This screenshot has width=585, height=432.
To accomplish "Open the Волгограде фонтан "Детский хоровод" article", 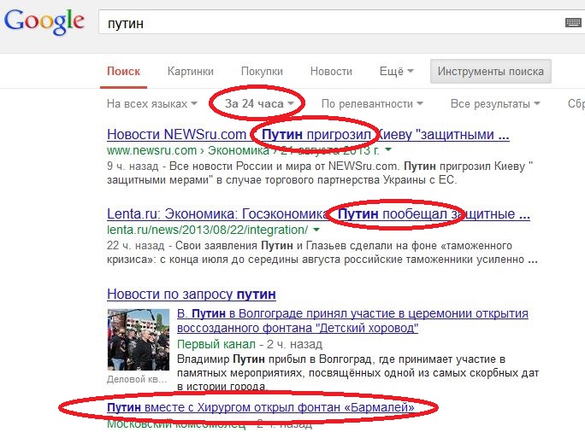I will click(x=352, y=321).
